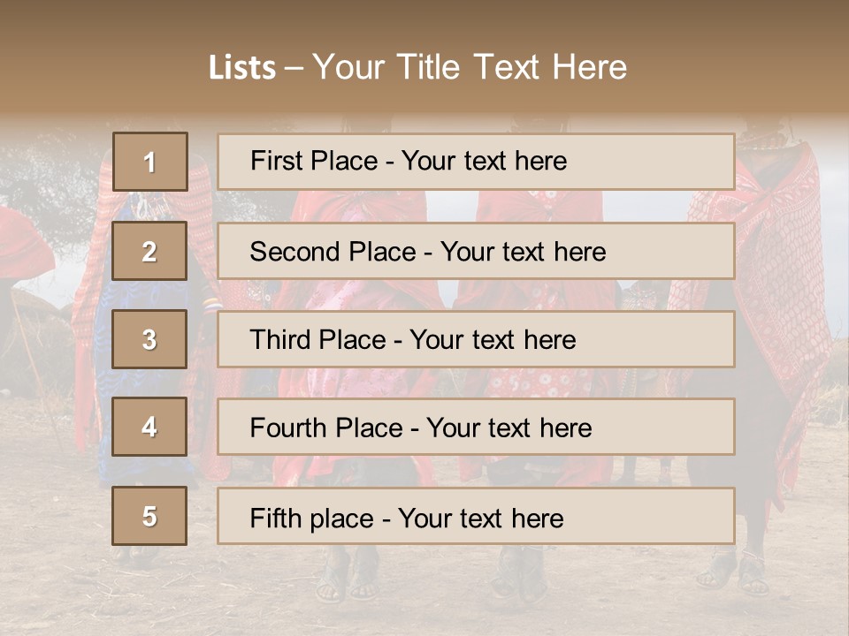Select the number 4 box
The width and height of the screenshot is (849, 636).
point(149,427)
